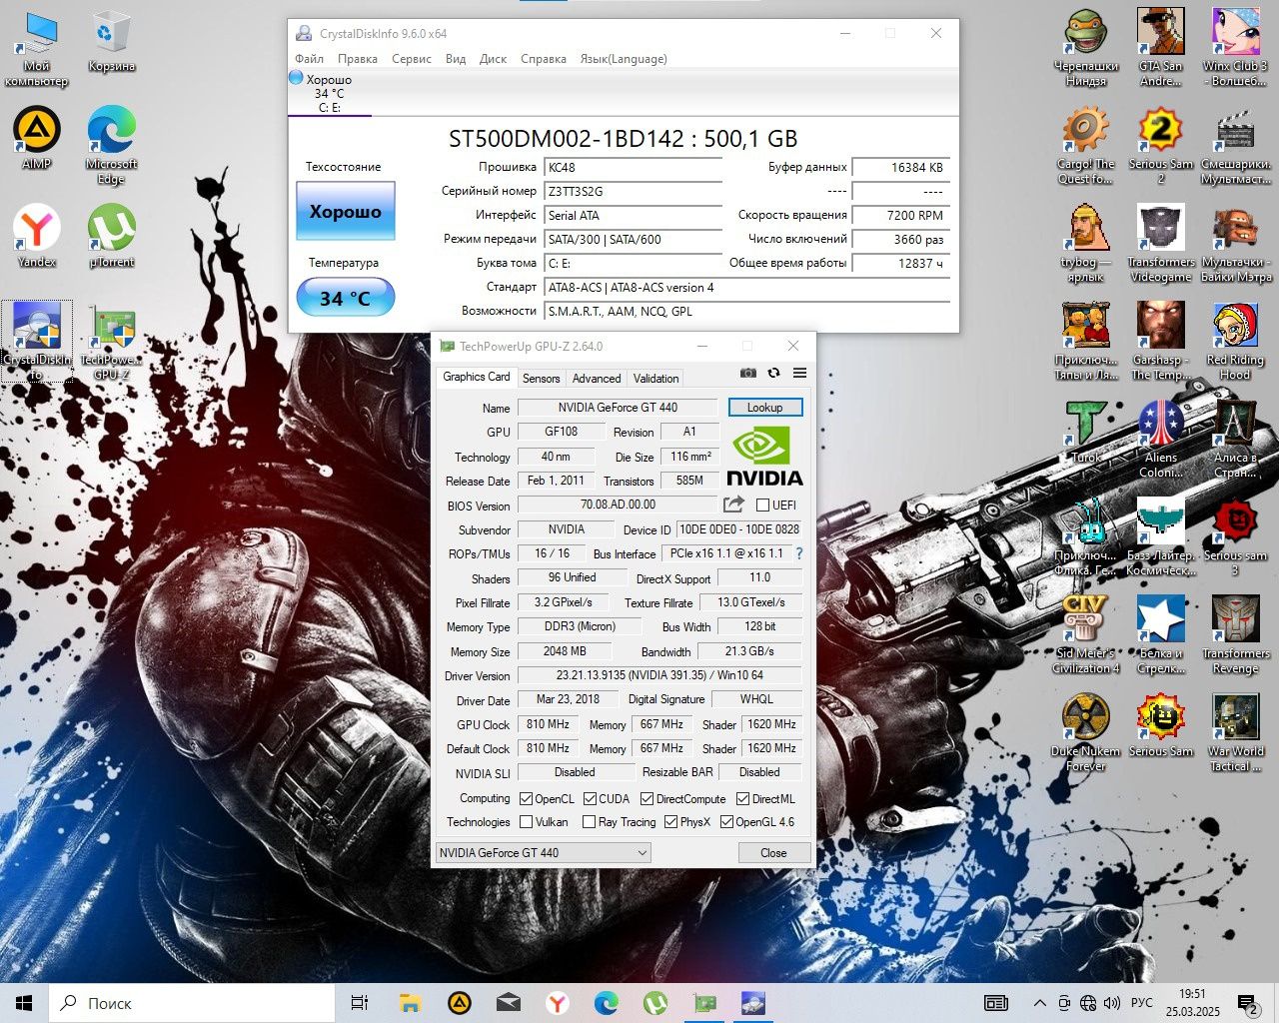Launch Transformers Revenge desktop shortcut
1279x1023 pixels.
click(1236, 635)
